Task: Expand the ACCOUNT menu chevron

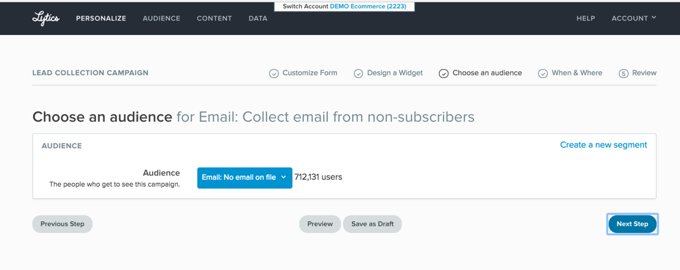Action: tap(653, 18)
